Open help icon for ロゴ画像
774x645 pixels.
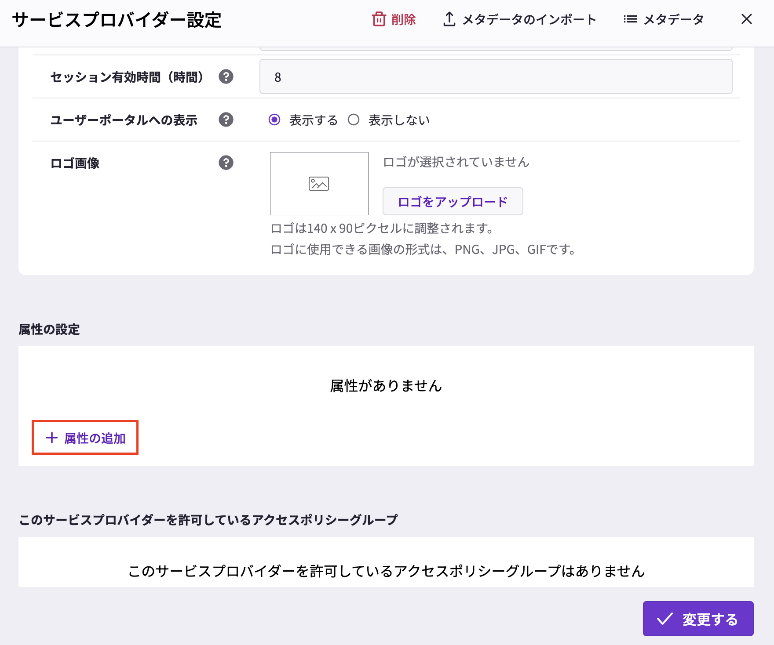(226, 163)
